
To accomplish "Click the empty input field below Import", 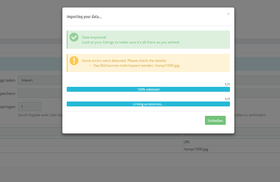I will point(40,93).
